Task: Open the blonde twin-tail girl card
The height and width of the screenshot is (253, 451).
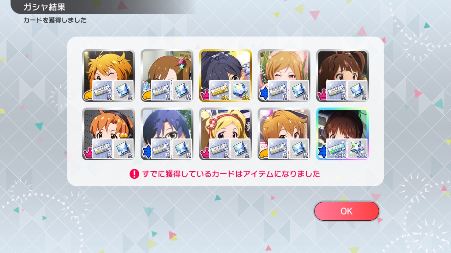Action: tap(225, 134)
